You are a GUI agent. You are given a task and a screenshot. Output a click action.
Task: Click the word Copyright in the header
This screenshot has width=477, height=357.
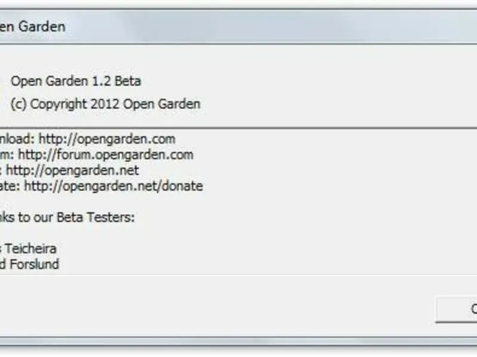point(58,104)
